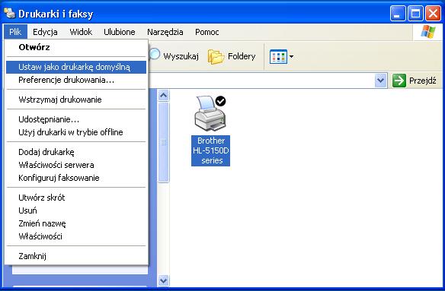
Task: Maximize the Drukarki i faksy window
Action: [415, 14]
